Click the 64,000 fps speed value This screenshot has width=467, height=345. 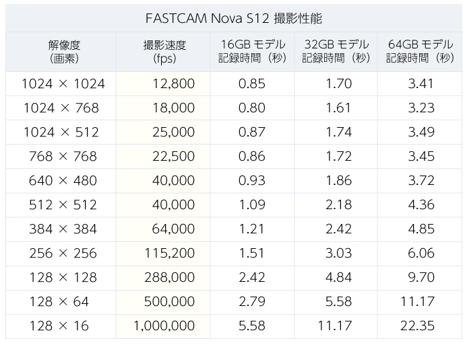pyautogui.click(x=173, y=229)
